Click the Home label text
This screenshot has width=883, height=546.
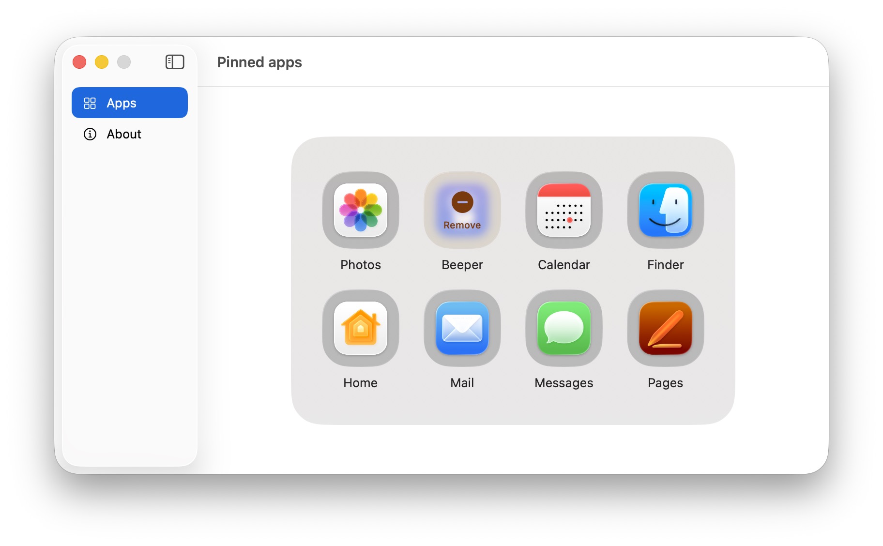click(361, 383)
